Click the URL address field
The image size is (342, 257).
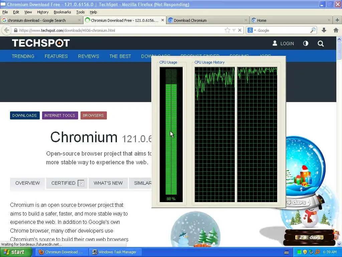pos(121,30)
